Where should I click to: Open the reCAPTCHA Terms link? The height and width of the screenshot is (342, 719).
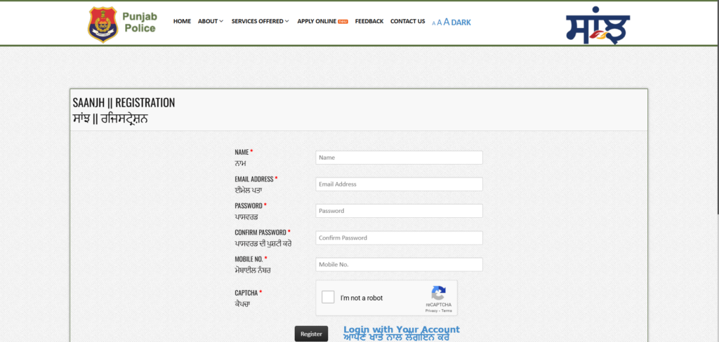pos(447,311)
